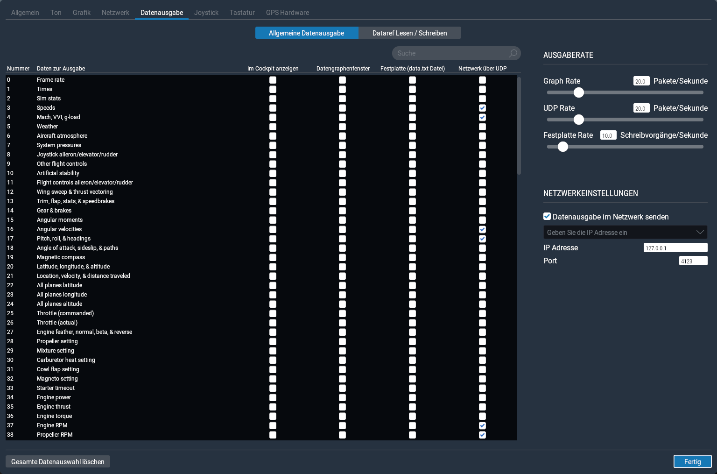Open the Grafik tab
This screenshot has width=717, height=474.
82,13
